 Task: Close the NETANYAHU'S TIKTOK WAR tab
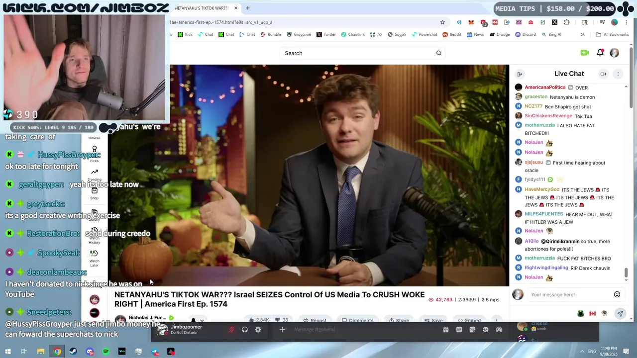236,8
